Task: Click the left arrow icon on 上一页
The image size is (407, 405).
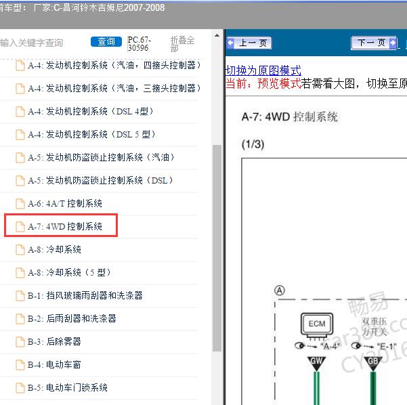Action: (x=230, y=43)
